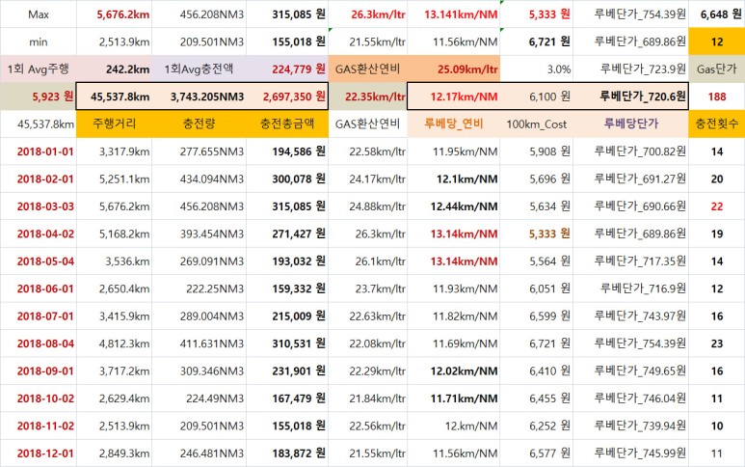Click the 222.25NM3 cell
The image size is (745, 467).
pyautogui.click(x=200, y=288)
